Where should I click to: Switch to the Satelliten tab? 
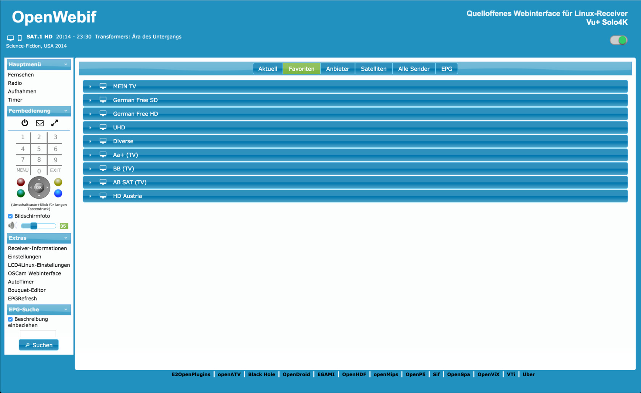[x=373, y=69]
